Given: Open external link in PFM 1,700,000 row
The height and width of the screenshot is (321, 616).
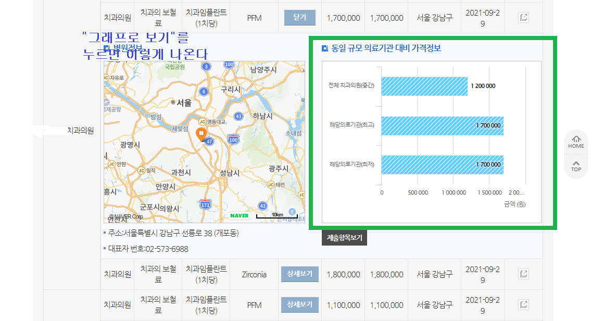Looking at the screenshot, I should coord(523,18).
